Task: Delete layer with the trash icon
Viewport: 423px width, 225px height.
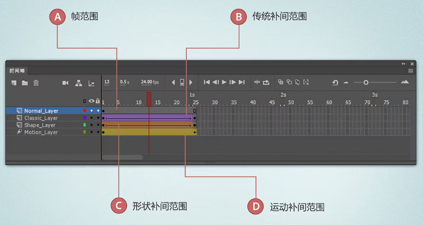Action: [36, 83]
